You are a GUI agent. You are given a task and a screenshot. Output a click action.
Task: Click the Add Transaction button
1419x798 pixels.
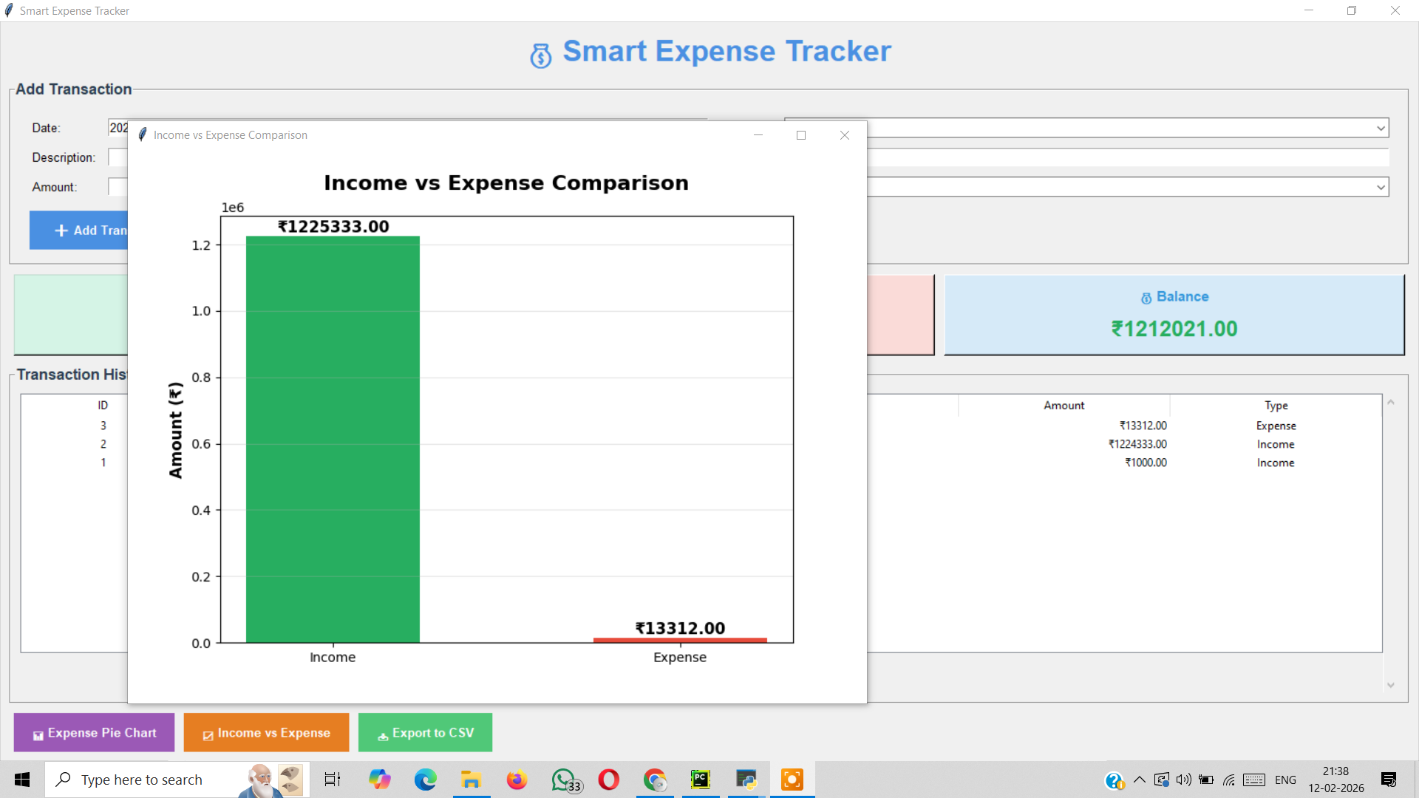pyautogui.click(x=79, y=231)
